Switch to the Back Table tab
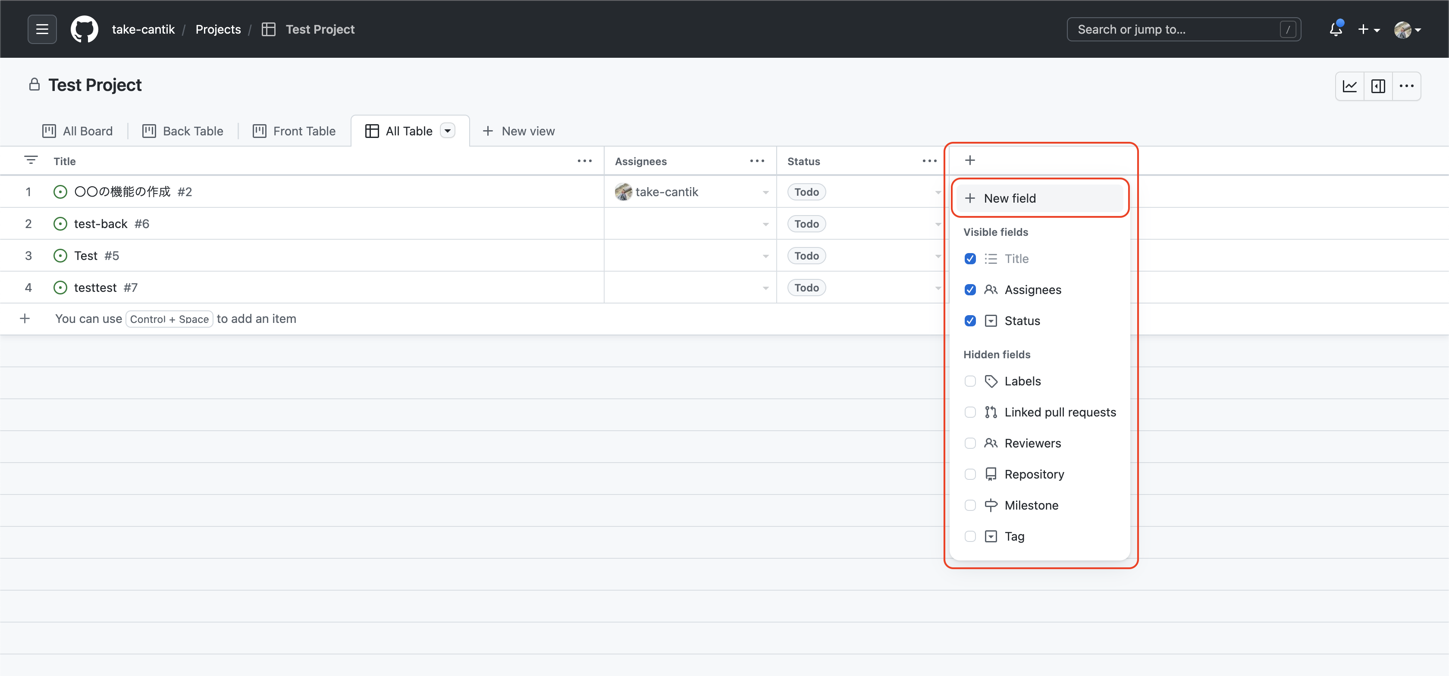 (183, 131)
